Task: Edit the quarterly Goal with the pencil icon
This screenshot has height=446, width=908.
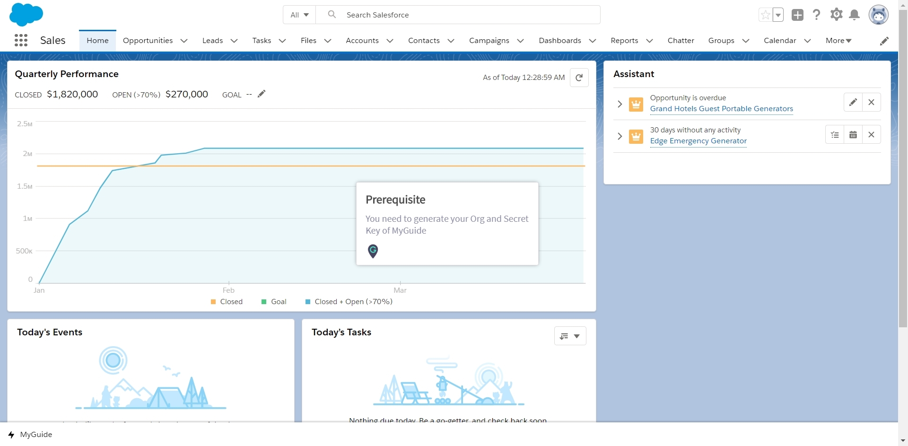Action: click(x=262, y=94)
